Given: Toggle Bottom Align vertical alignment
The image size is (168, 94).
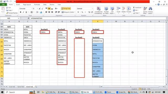Looking at the screenshot, I should [x=52, y=9].
